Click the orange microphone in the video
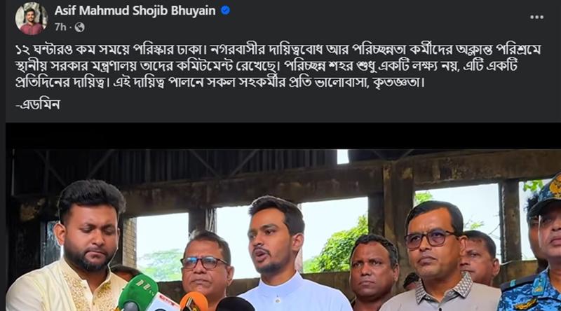Viewport: 561px width, 311px height. tap(194, 302)
